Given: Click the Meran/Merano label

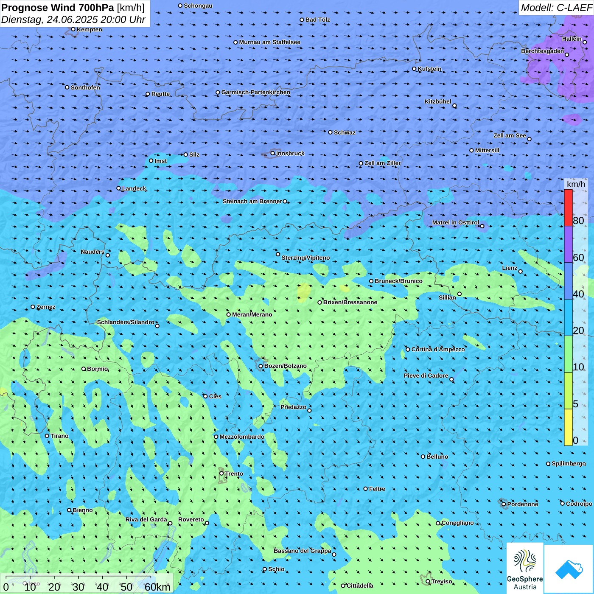Looking at the screenshot, I should tap(252, 314).
